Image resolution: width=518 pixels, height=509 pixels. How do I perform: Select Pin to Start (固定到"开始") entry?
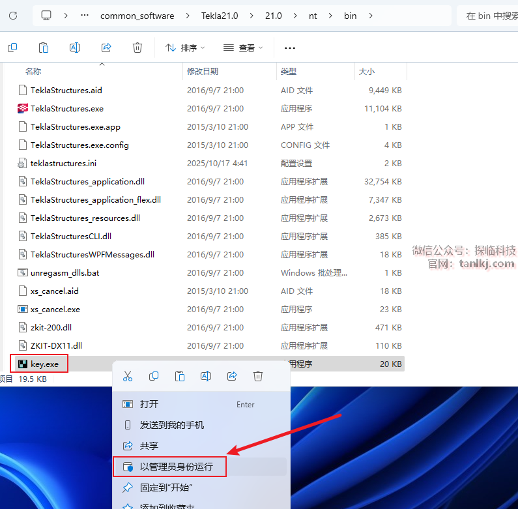166,487
